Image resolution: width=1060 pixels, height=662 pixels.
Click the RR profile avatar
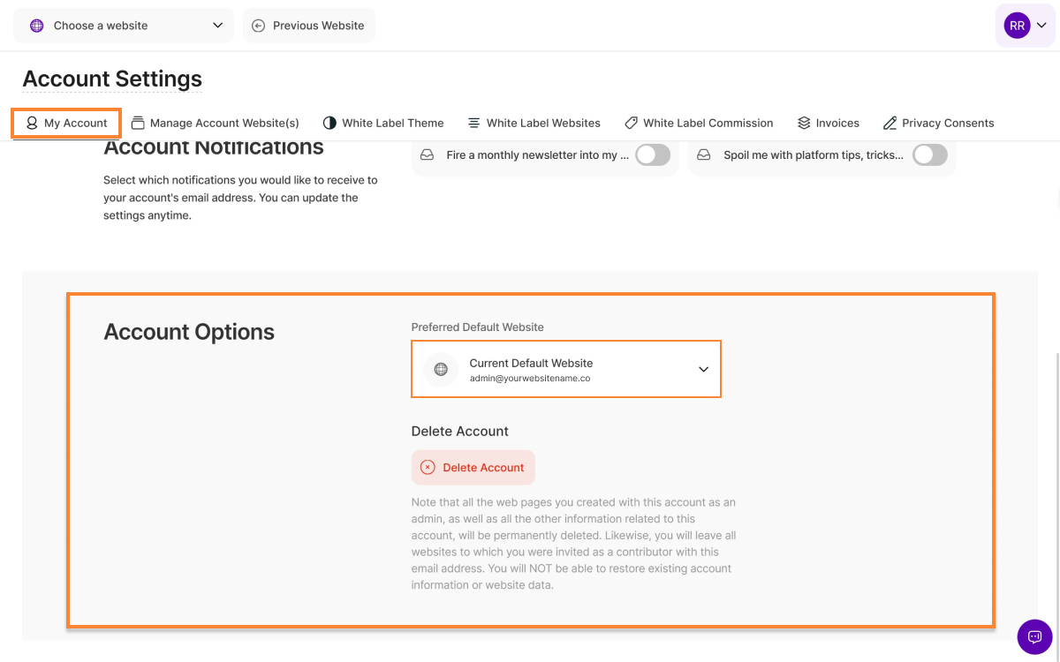click(x=1017, y=26)
